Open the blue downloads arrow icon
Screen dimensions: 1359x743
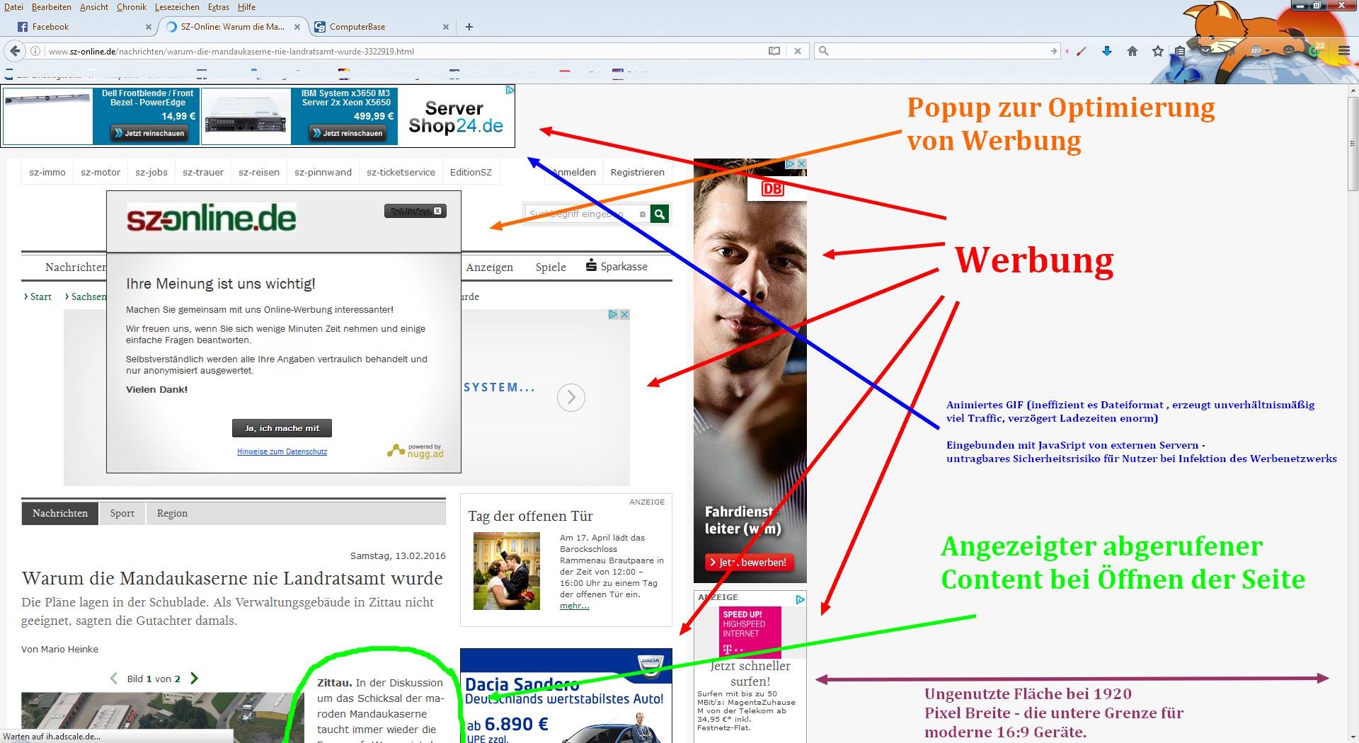1107,51
